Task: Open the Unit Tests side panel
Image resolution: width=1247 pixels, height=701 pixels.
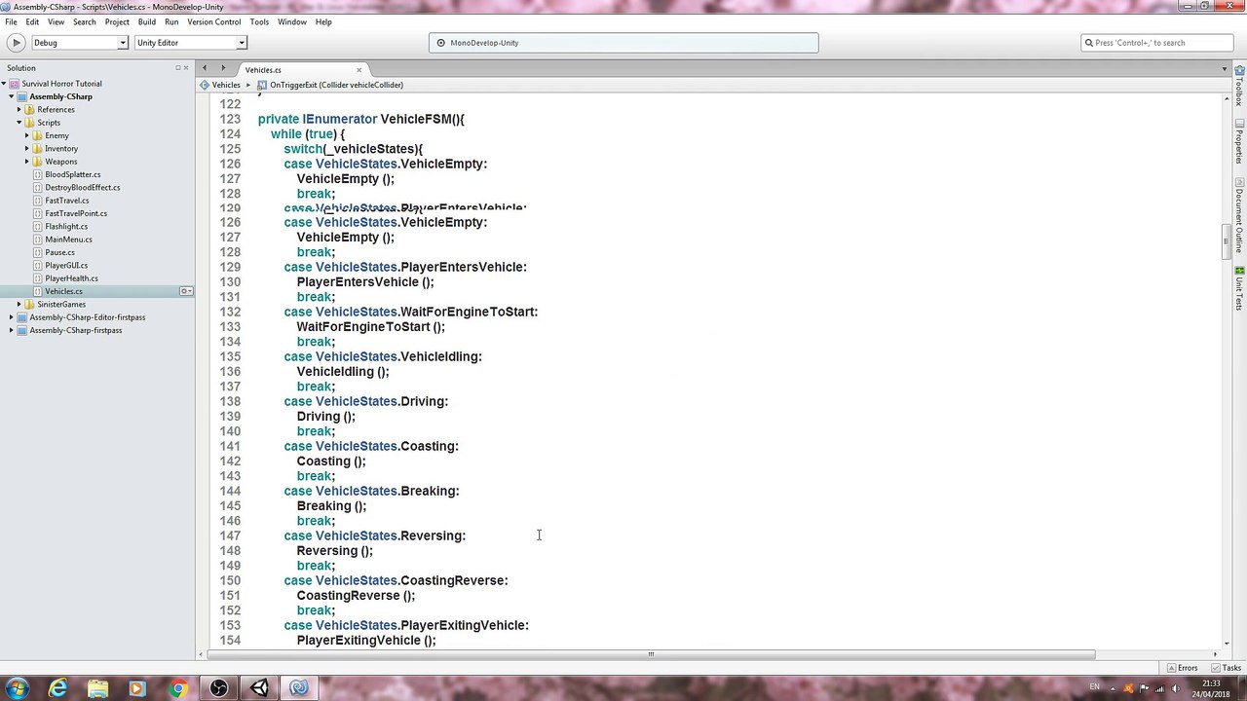Action: (x=1239, y=288)
